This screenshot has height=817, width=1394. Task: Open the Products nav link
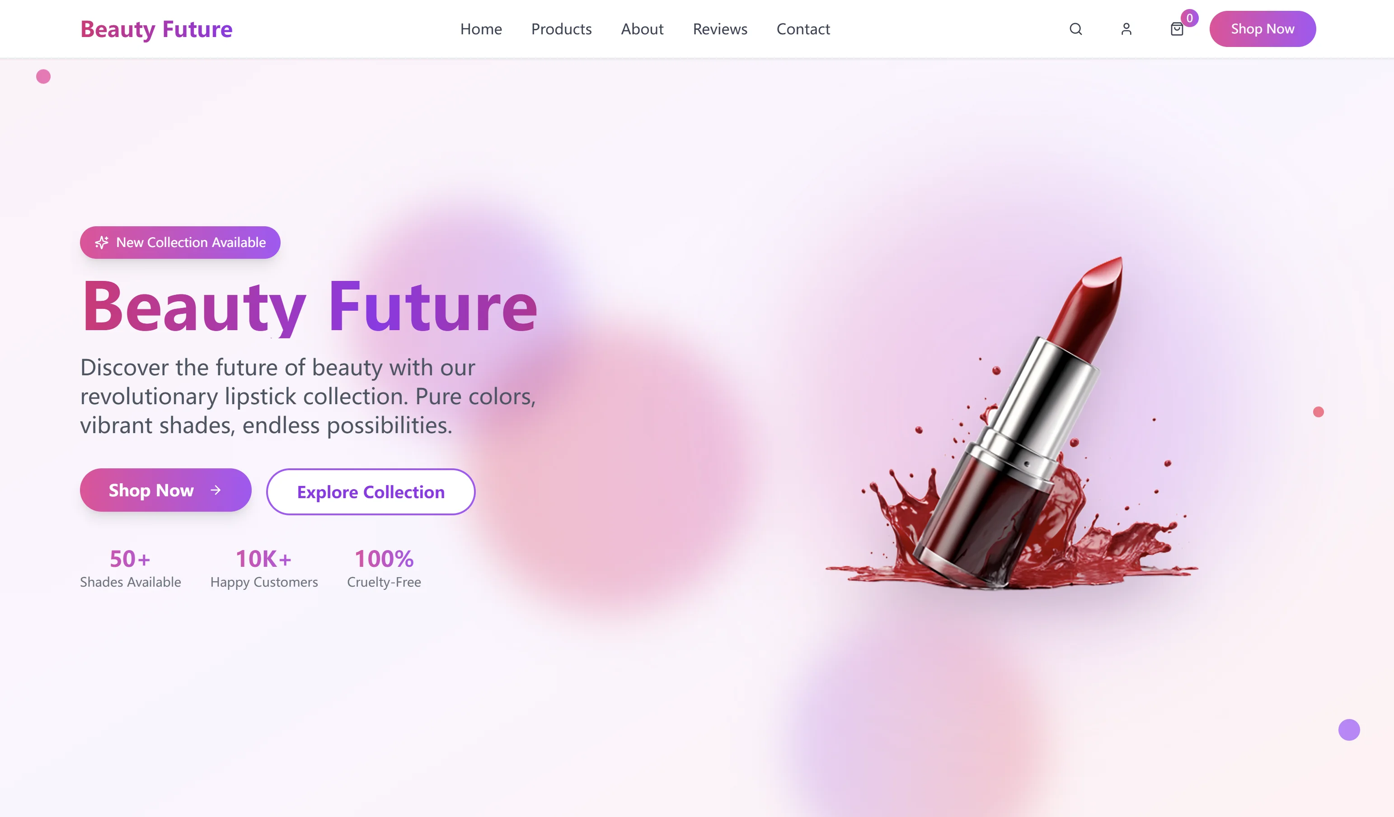click(x=561, y=29)
